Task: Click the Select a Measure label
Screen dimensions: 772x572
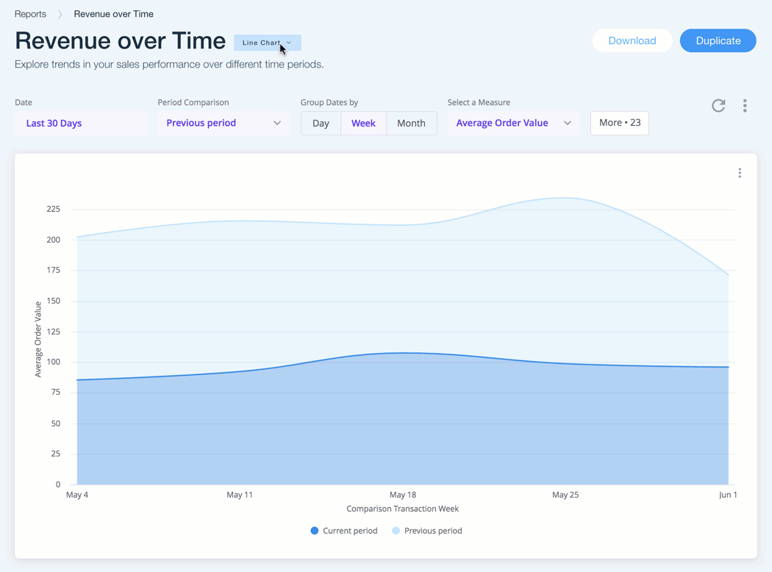Action: coord(479,102)
